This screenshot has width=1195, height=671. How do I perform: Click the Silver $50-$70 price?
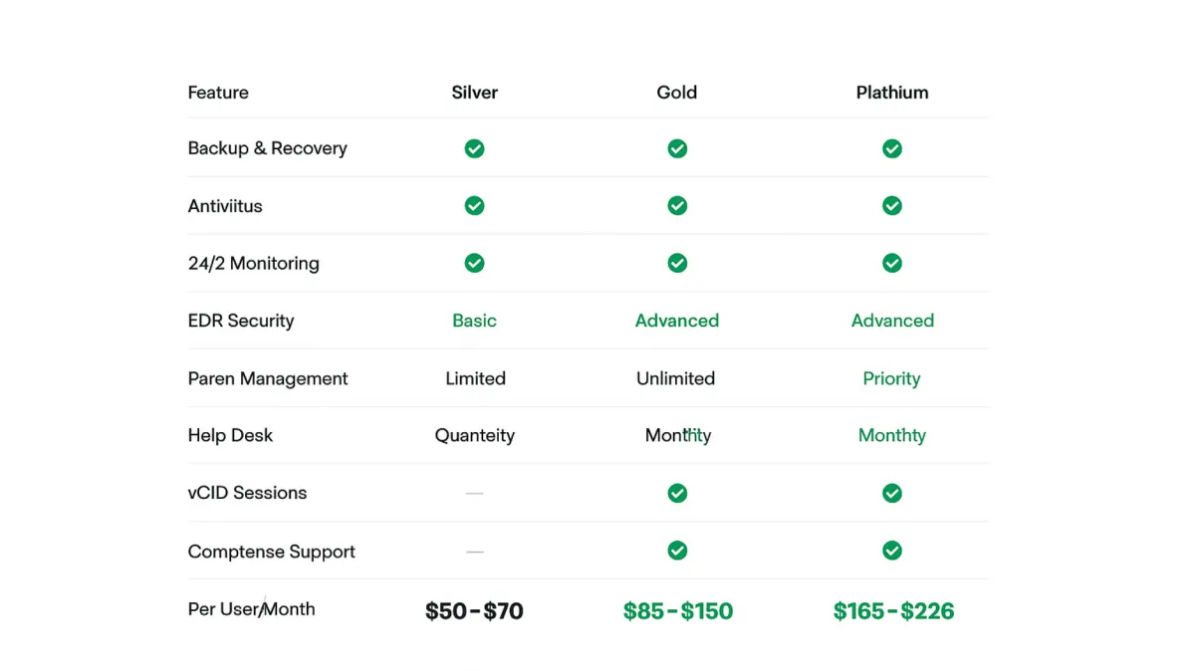pyautogui.click(x=474, y=611)
